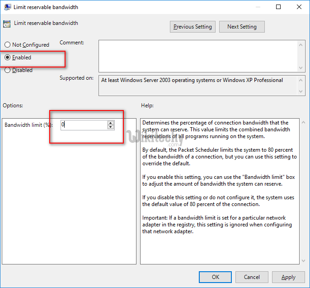Close the Limit reservable bandwidth dialog

299,7
